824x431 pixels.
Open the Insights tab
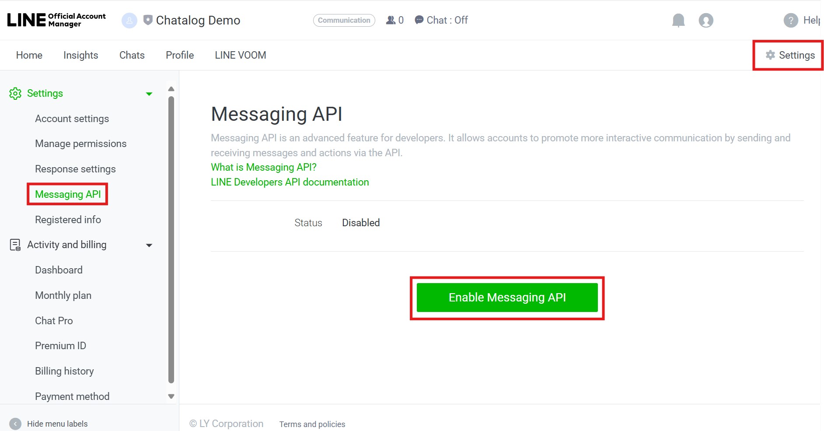point(80,55)
